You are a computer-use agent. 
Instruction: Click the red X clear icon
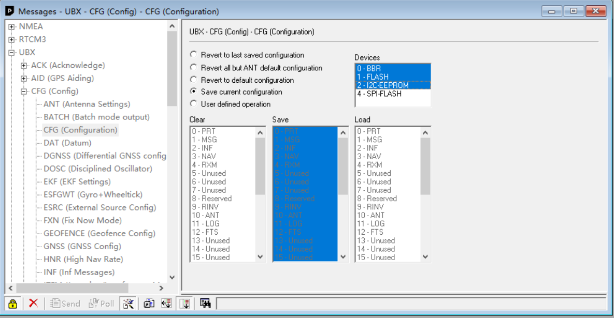[x=33, y=303]
